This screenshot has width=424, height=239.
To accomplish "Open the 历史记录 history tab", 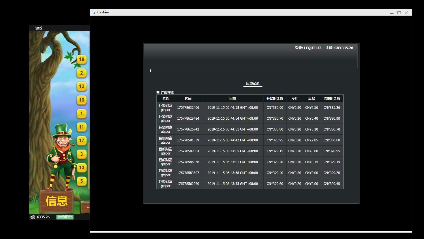I will click(x=253, y=83).
